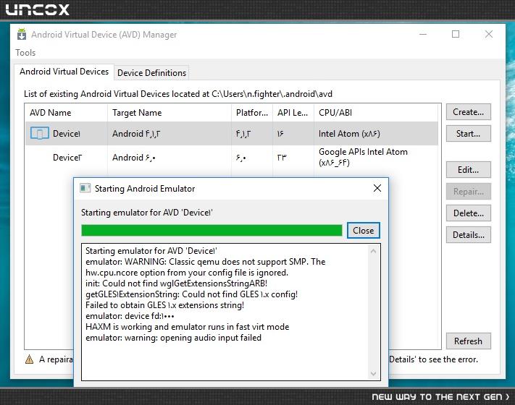The height and width of the screenshot is (405, 515).
Task: Click the Delete... button
Action: pyautogui.click(x=469, y=213)
